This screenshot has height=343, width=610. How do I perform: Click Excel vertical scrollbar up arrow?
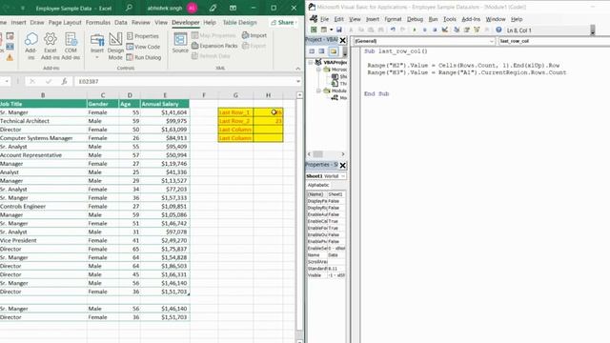(x=299, y=95)
